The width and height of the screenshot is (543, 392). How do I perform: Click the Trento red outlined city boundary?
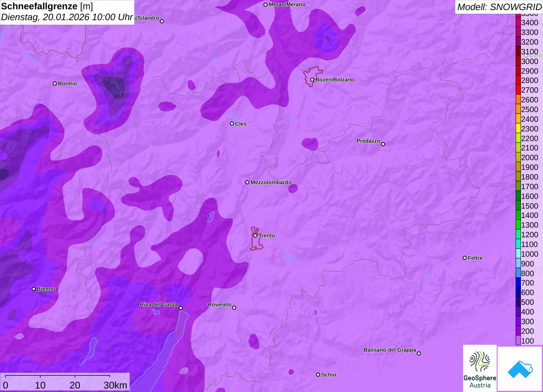(x=256, y=239)
